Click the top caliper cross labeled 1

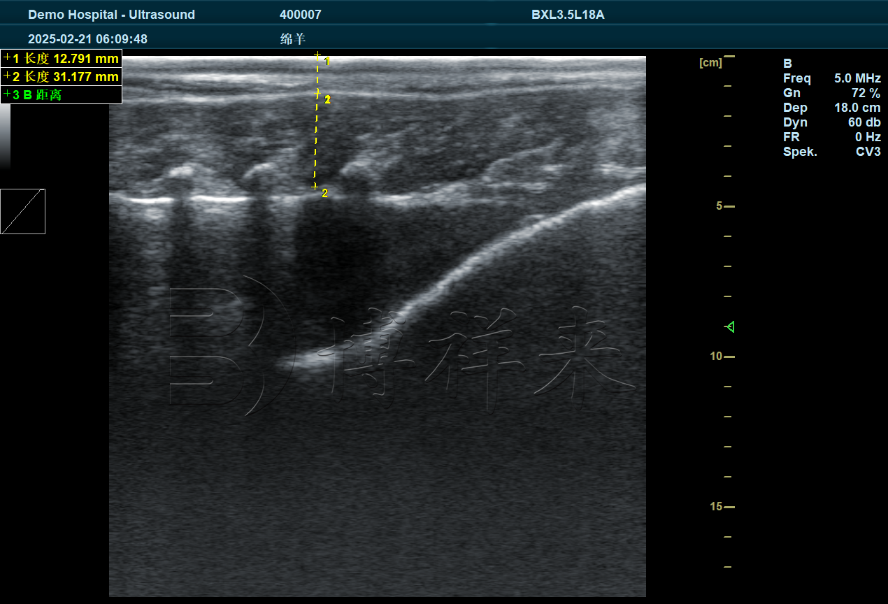[x=317, y=55]
